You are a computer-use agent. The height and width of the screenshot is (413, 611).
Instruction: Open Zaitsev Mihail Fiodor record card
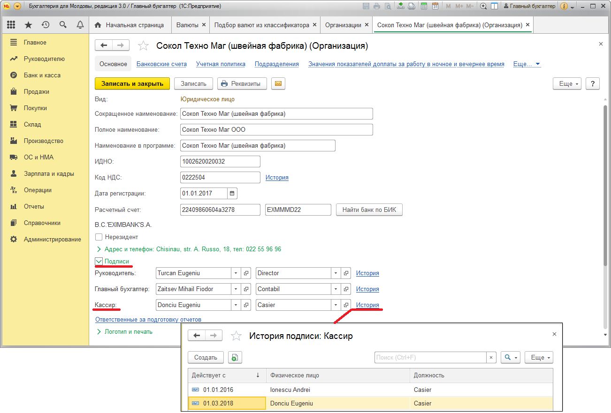(x=246, y=289)
